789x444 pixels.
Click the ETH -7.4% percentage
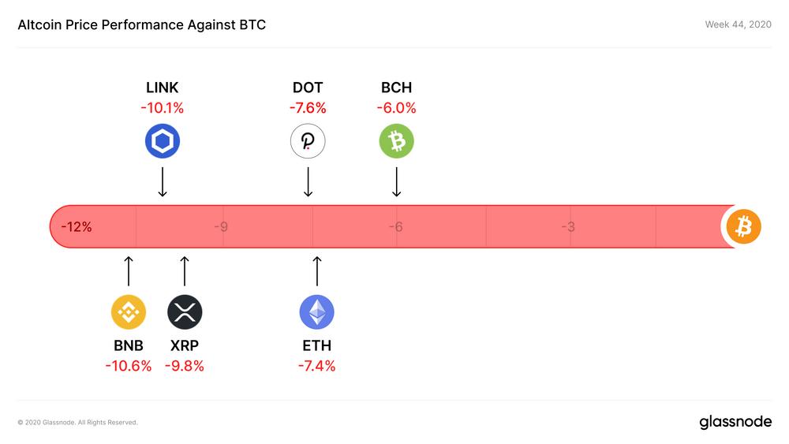coord(316,366)
